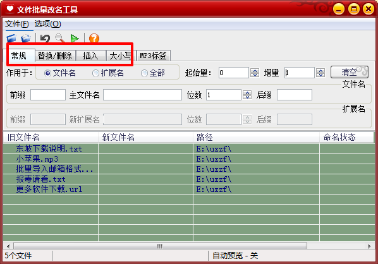Screen dimensions: 378x264
Task: Decrease 增量 with its down arrow
Action: click(x=320, y=75)
